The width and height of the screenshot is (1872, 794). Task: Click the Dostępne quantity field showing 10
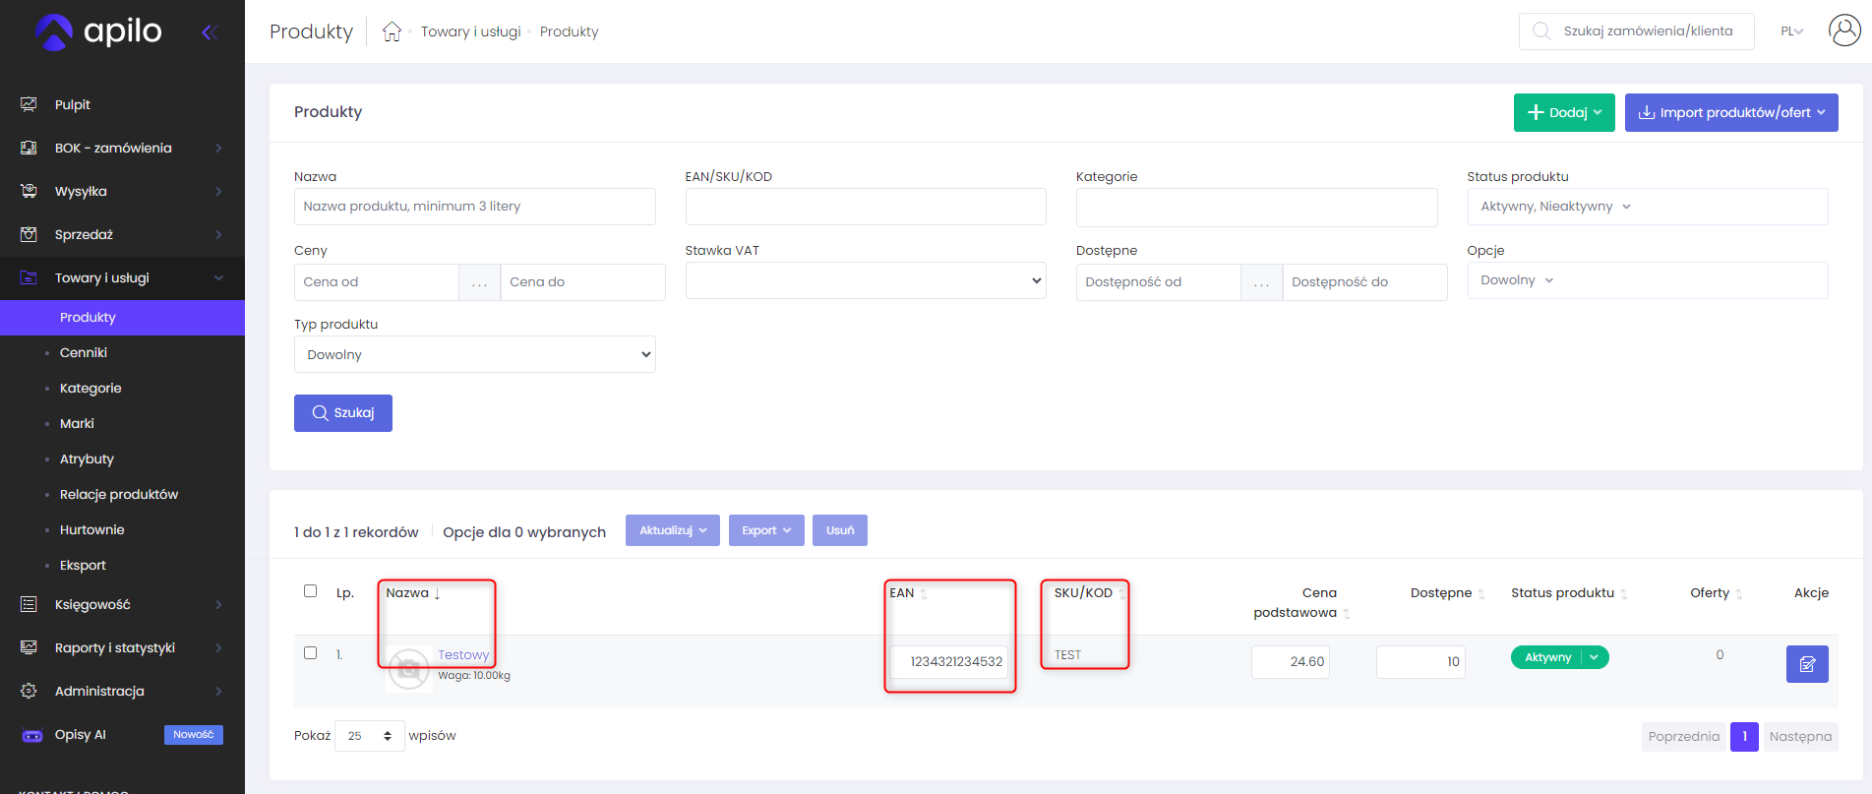click(1420, 662)
